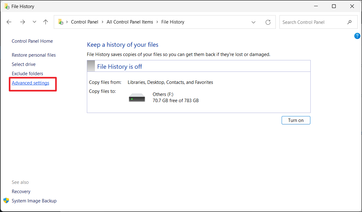362x212 pixels.
Task: Open Advanced settings link
Action: (x=30, y=83)
